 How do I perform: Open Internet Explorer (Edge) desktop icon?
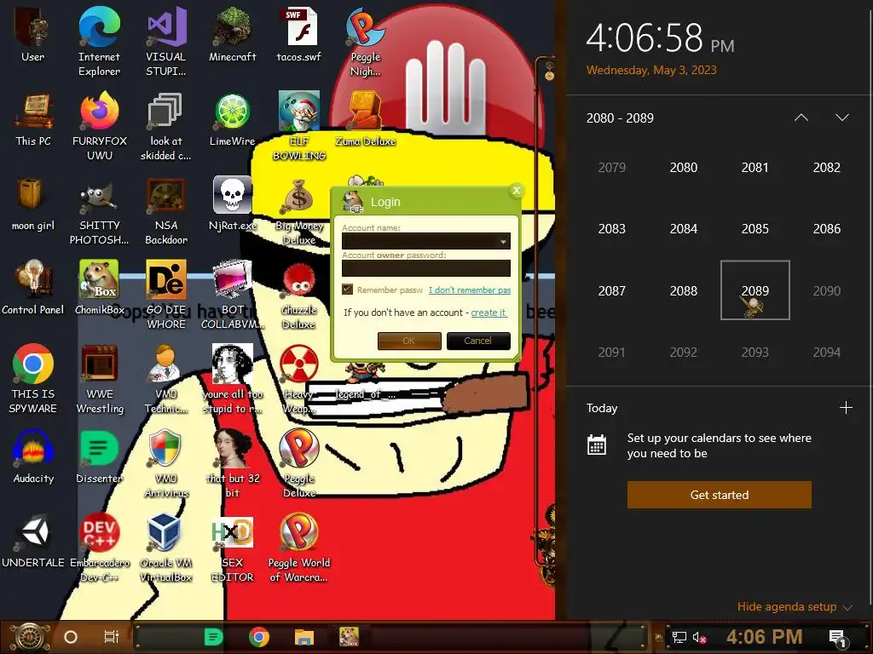click(x=99, y=42)
